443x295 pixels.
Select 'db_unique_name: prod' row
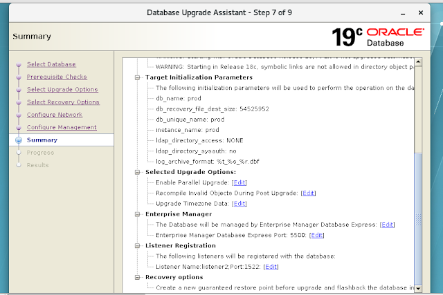[190, 120]
